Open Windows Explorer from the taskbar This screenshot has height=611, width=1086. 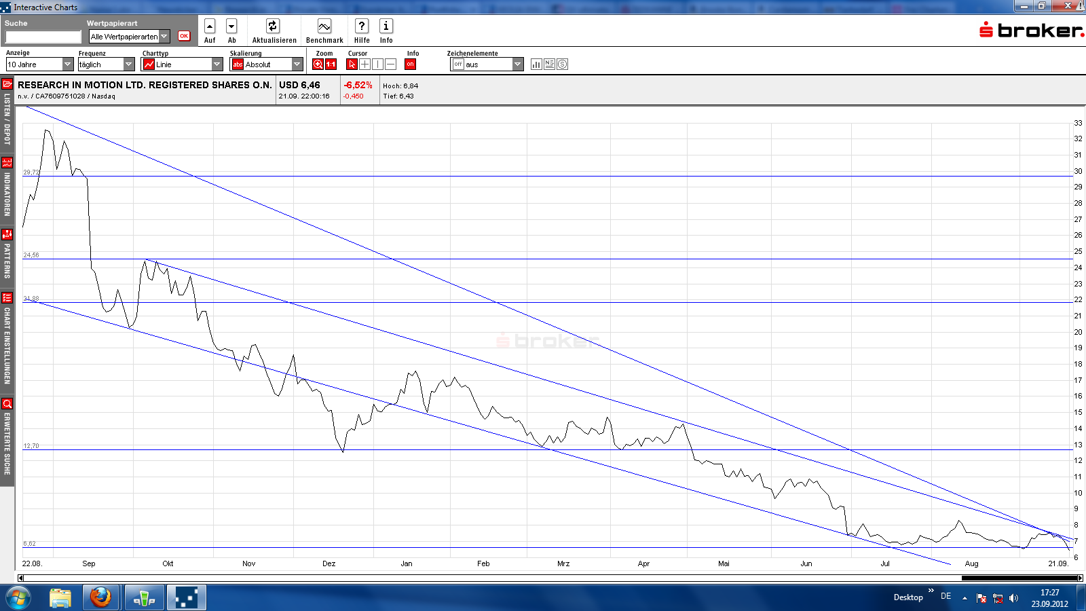click(60, 598)
